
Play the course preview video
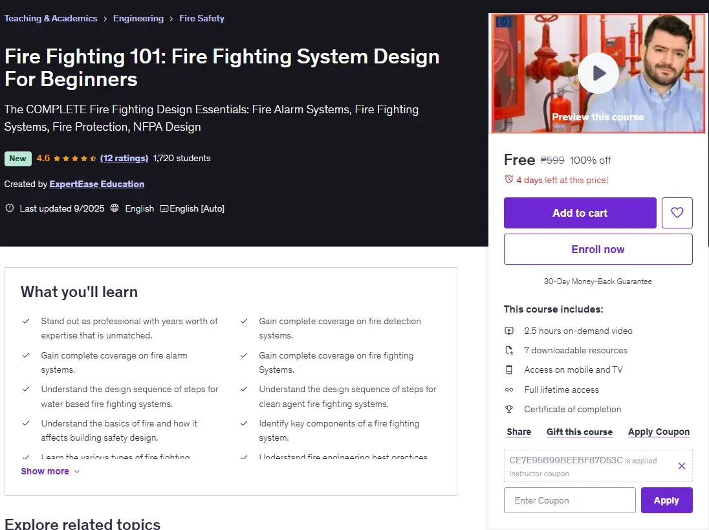tap(598, 73)
